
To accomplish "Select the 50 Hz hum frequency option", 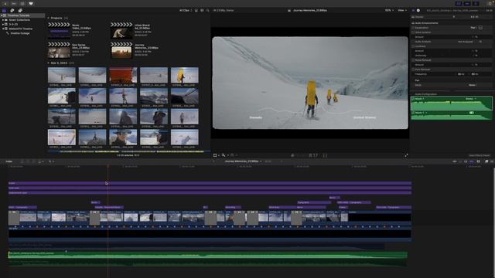I will coord(461,74).
